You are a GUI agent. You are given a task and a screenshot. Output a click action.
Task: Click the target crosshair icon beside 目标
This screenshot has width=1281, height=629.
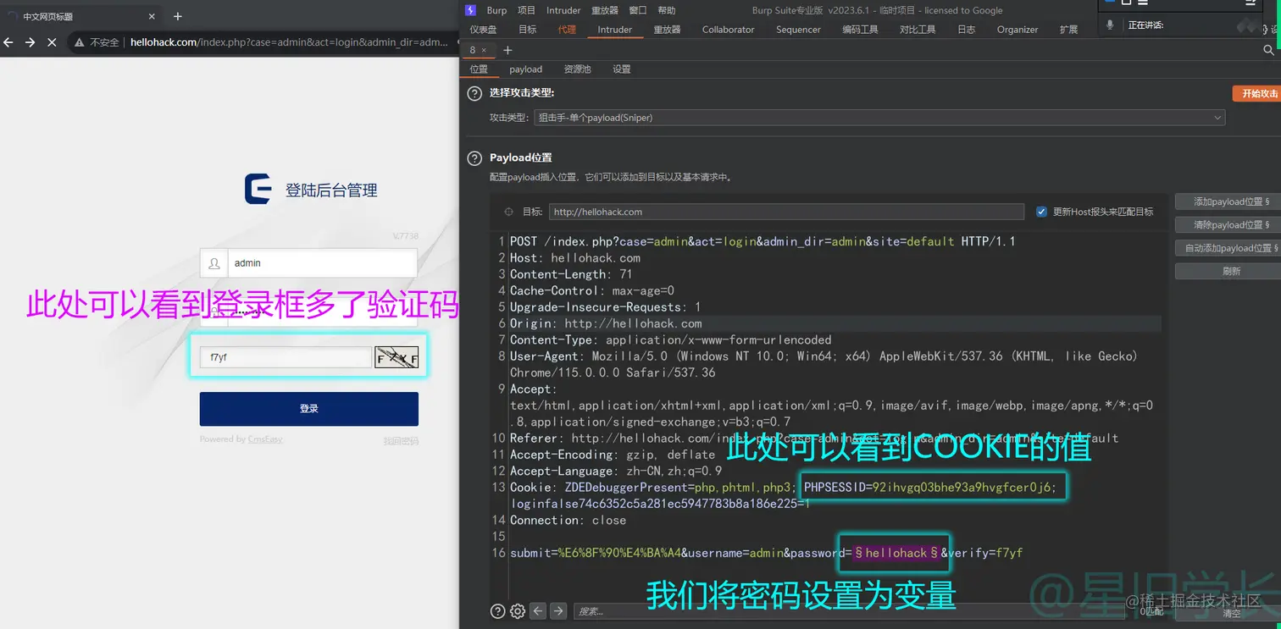[508, 212]
